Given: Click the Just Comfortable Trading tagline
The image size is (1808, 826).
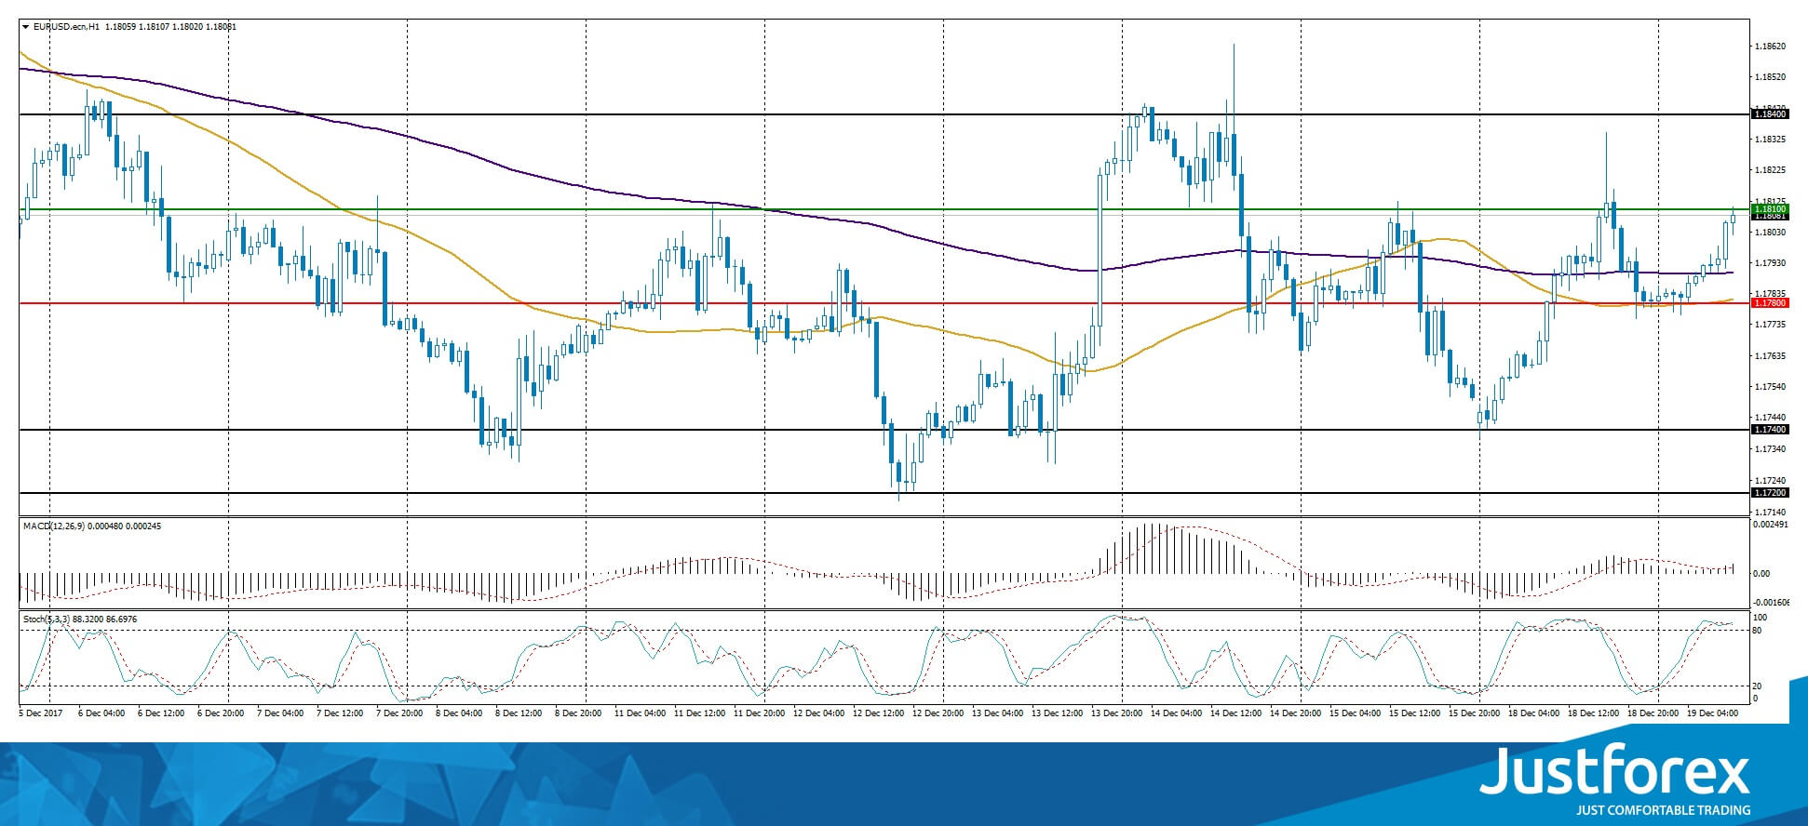Looking at the screenshot, I should tap(1663, 810).
